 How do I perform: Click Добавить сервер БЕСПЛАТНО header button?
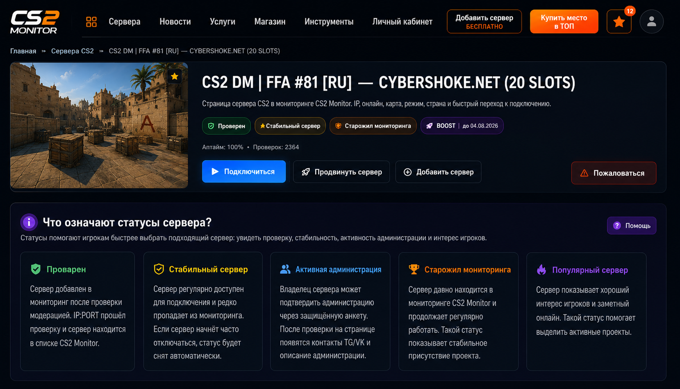tap(484, 21)
